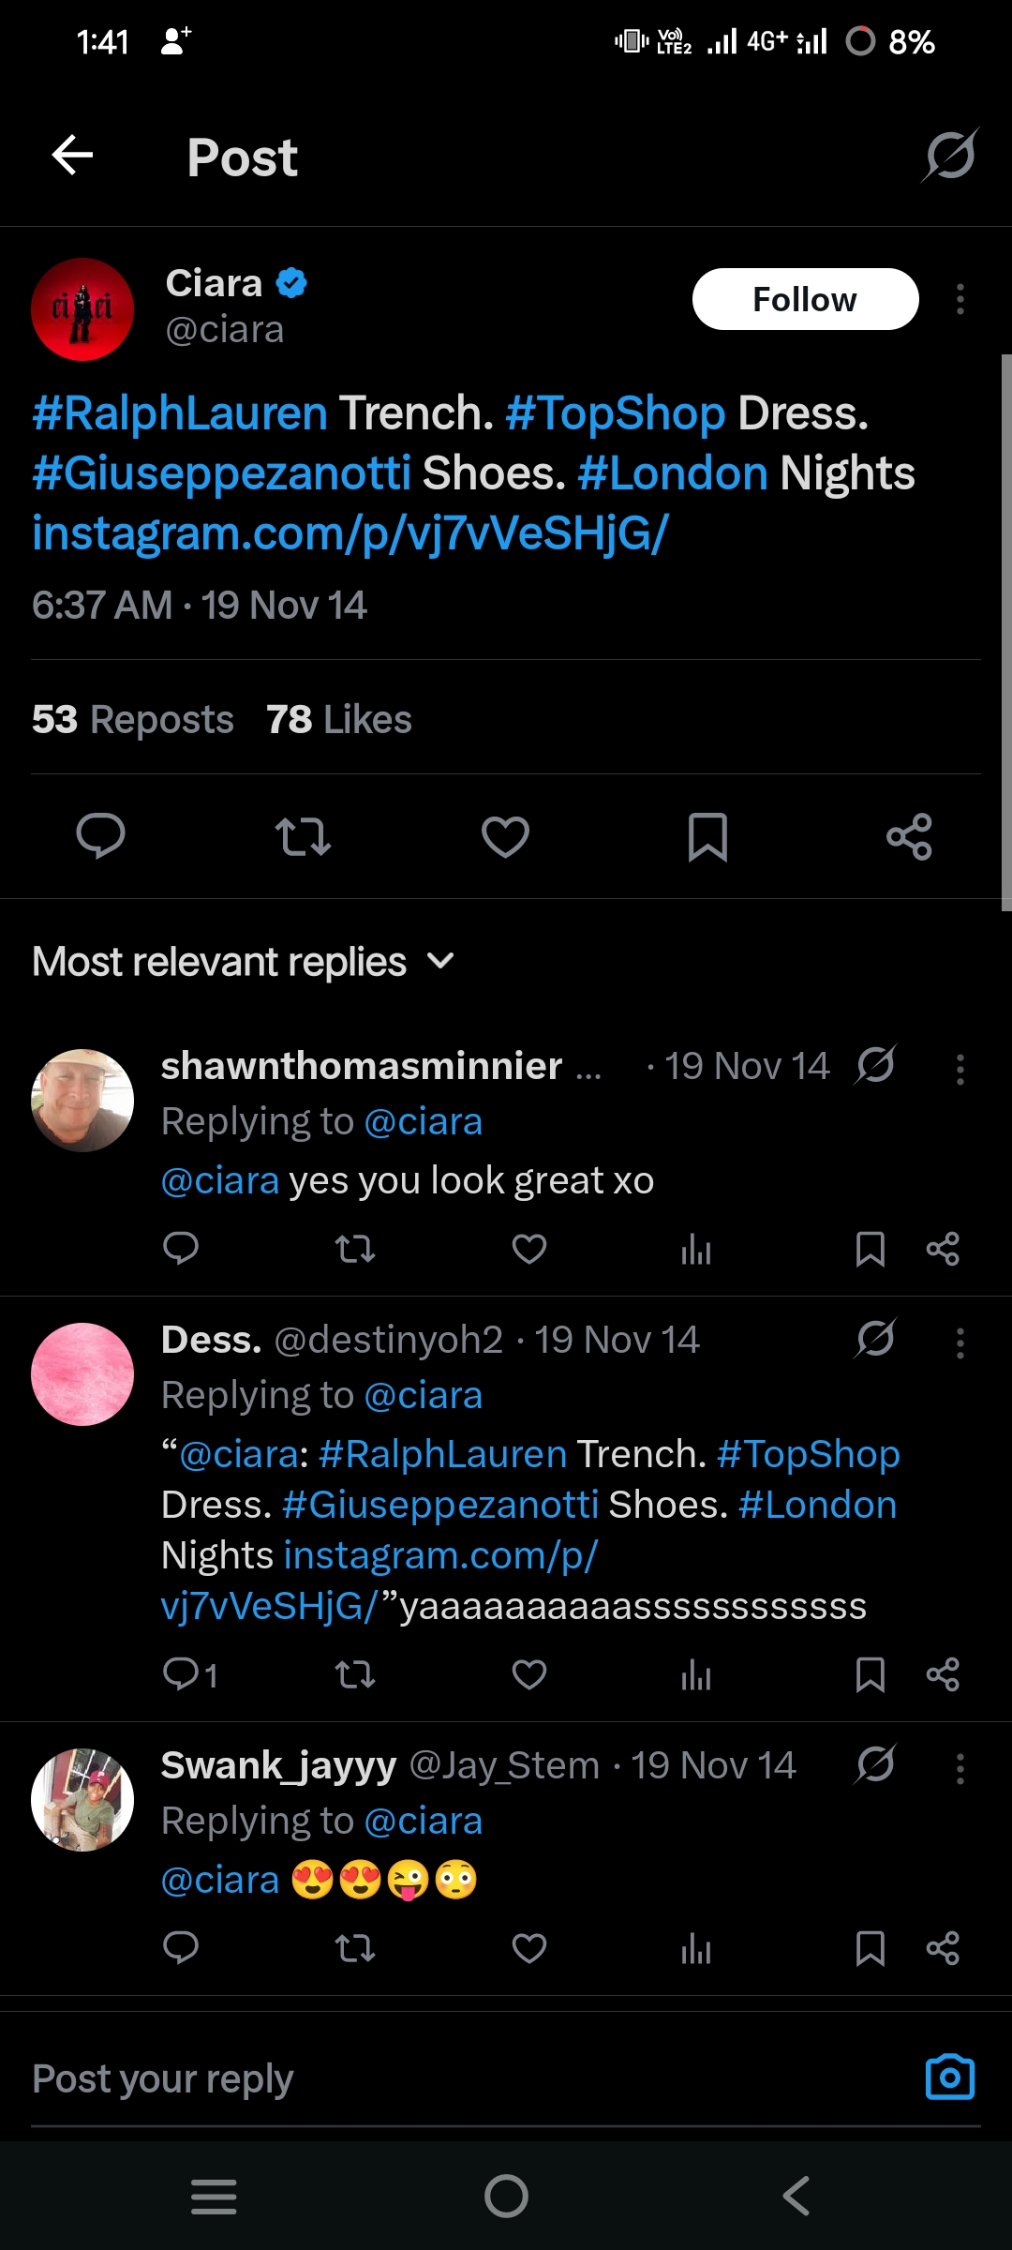This screenshot has height=2250, width=1012.
Task: Open the #RalphLauren hashtag in main post
Action: pos(180,413)
